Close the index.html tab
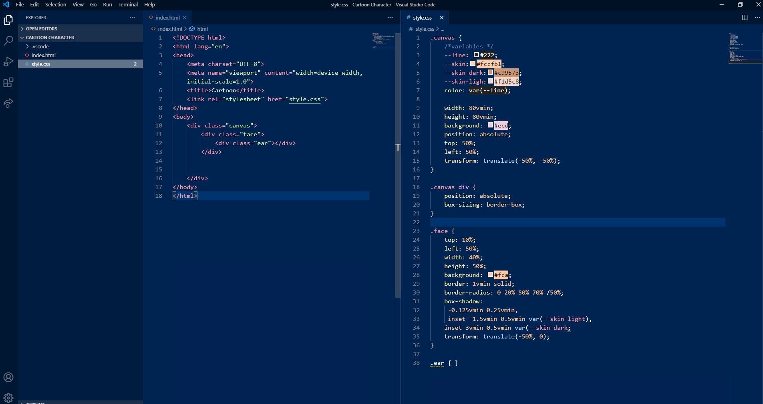The height and width of the screenshot is (404, 763). point(185,18)
